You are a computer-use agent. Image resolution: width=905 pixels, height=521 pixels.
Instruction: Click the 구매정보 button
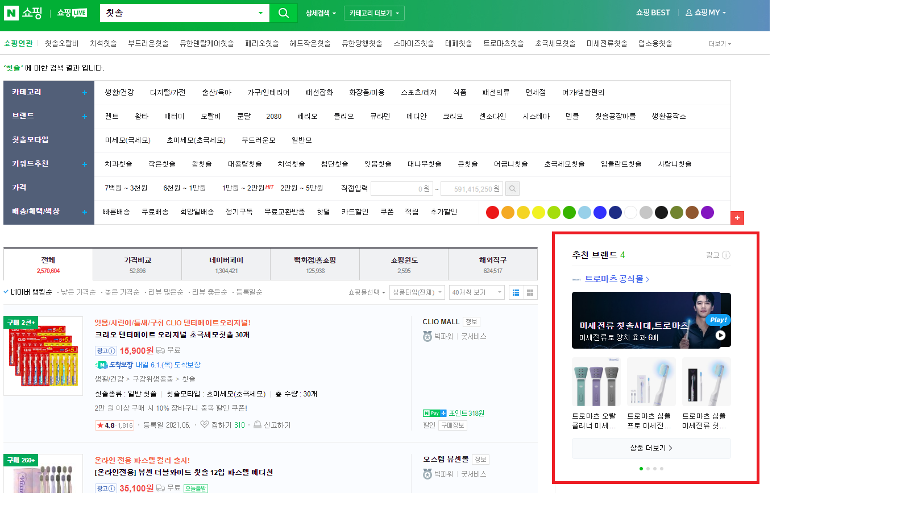coord(453,425)
